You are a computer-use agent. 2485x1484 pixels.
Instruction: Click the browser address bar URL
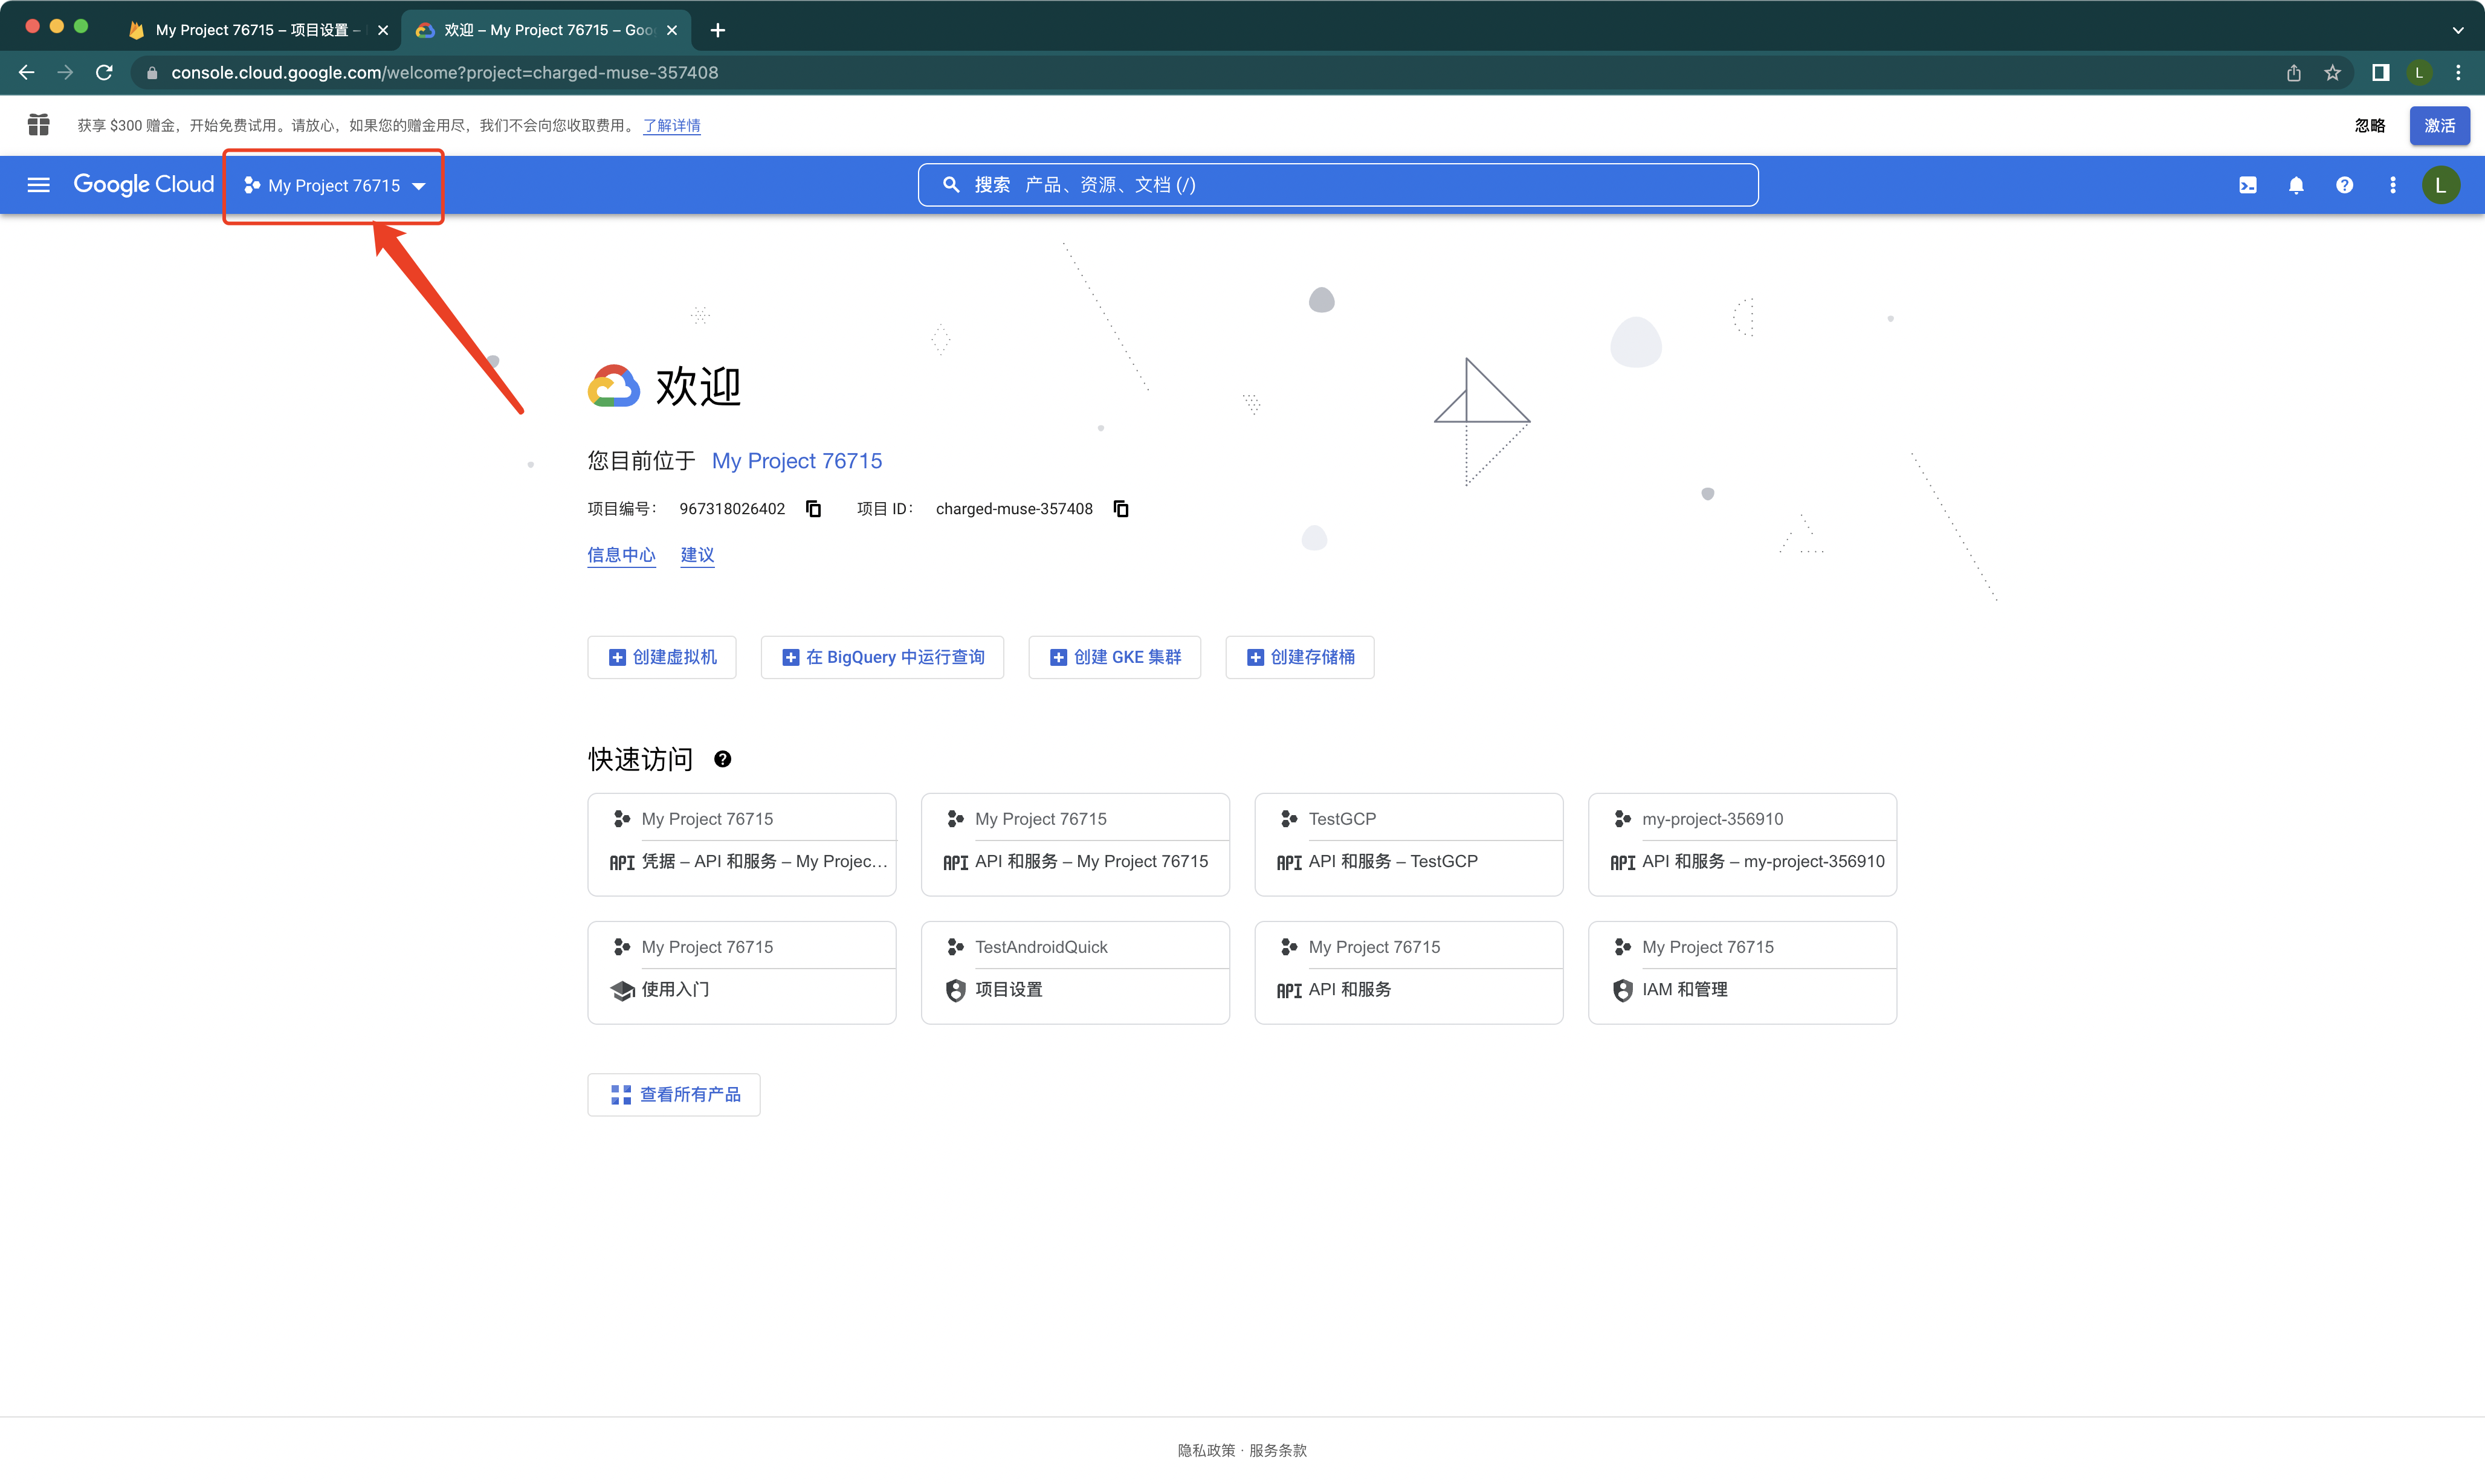[x=444, y=73]
